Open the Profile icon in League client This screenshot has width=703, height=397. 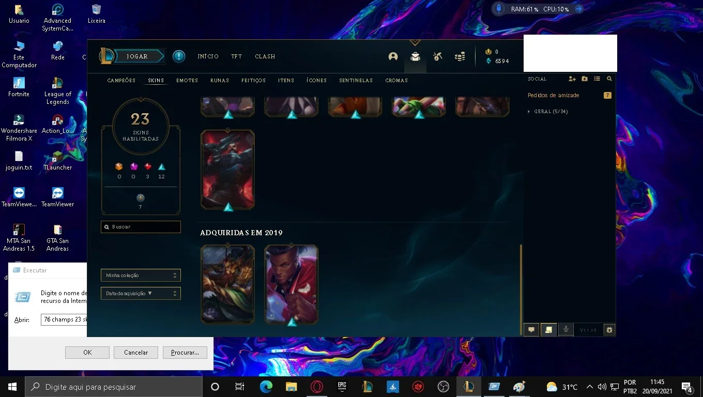393,56
